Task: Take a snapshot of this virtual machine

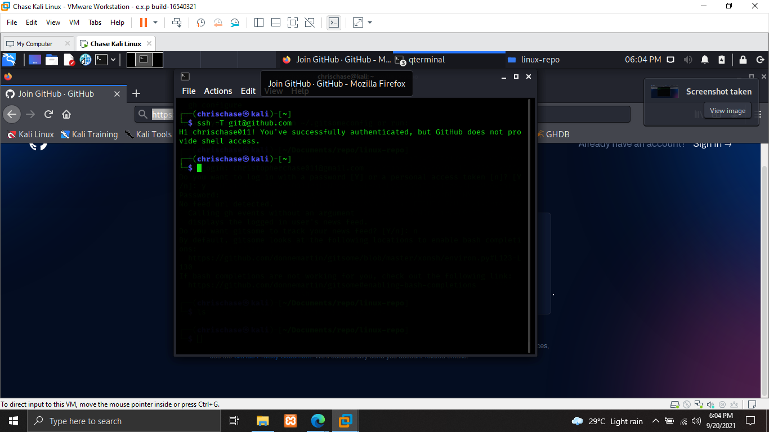Action: pos(200,22)
